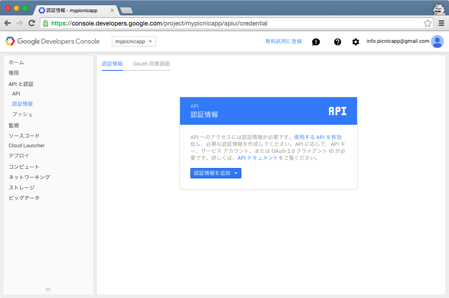449x298 pixels.
Task: Click the account avatar icon
Action: click(437, 41)
